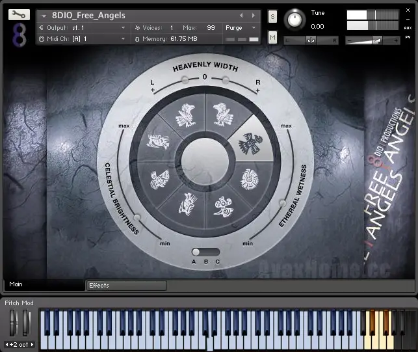The image size is (418, 352).
Task: Mute the instrument with the M button
Action: [x=272, y=37]
